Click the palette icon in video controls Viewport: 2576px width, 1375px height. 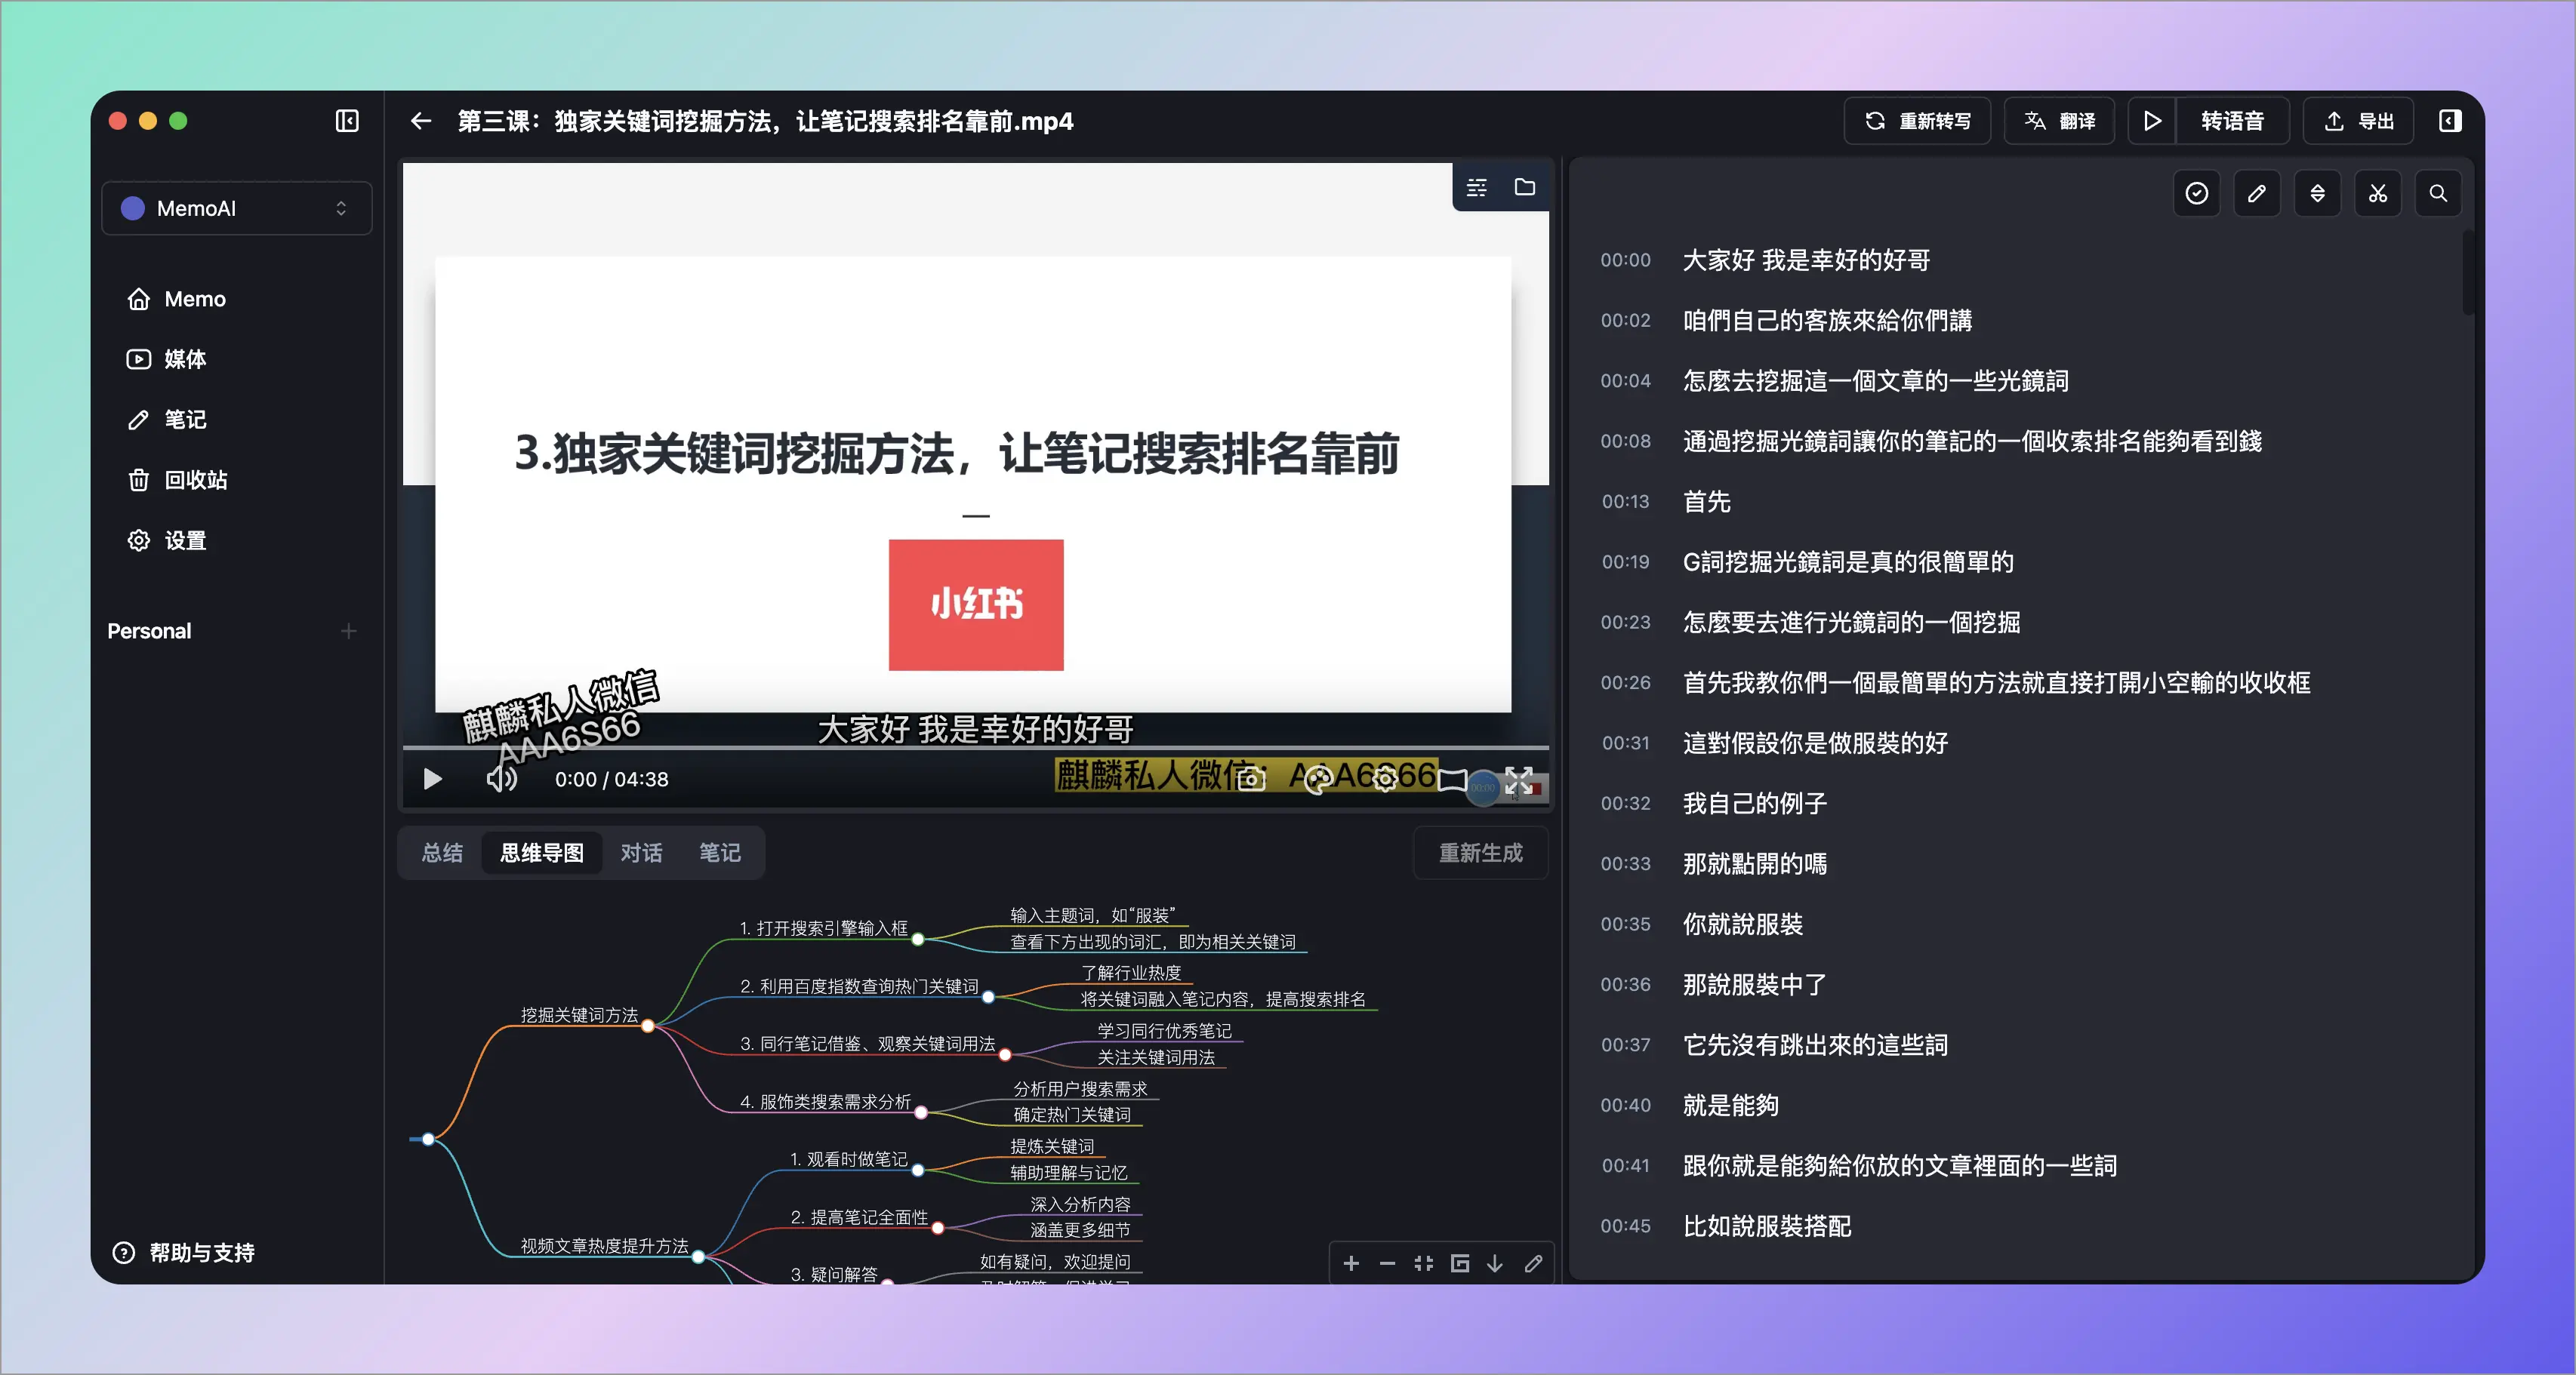1318,780
